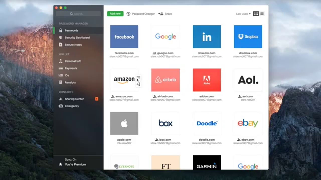Screen dimensions: 321x180
Task: Open the Dropbox password tile
Action: tap(248, 37)
